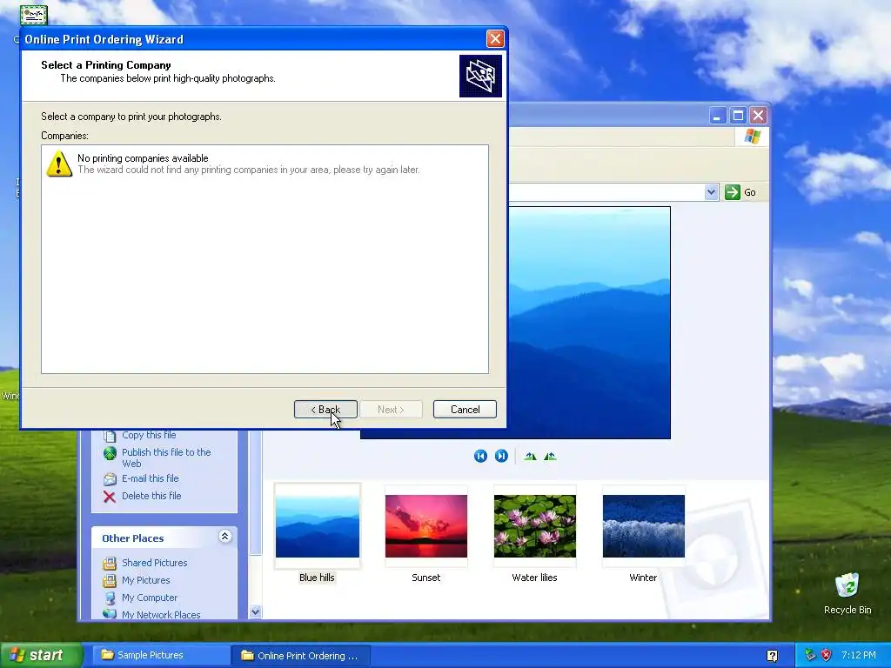Click the My Pictures folder icon
This screenshot has height=668, width=891.
coord(110,581)
